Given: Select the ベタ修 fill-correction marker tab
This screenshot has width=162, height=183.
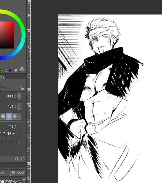Looking at the screenshot, I should [x=17, y=173].
